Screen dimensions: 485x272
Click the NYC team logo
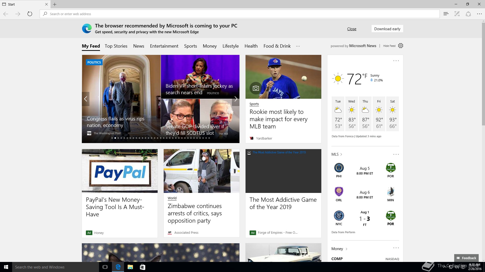(x=339, y=216)
